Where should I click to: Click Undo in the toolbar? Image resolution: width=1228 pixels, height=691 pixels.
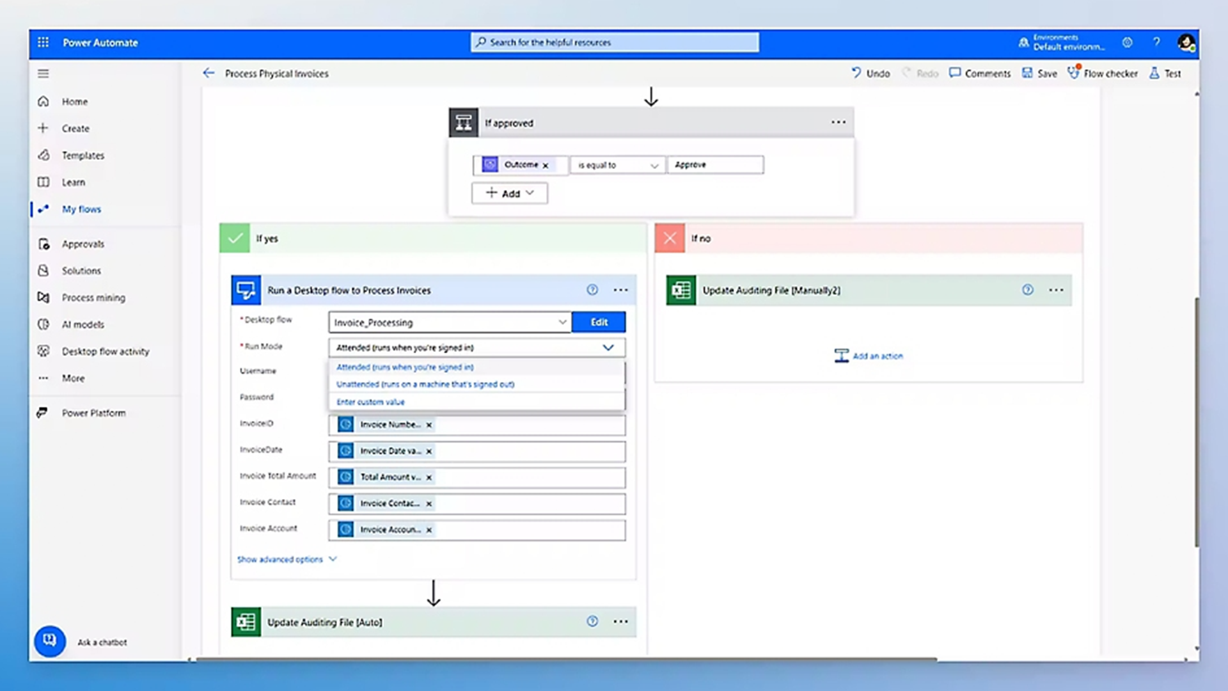click(870, 74)
